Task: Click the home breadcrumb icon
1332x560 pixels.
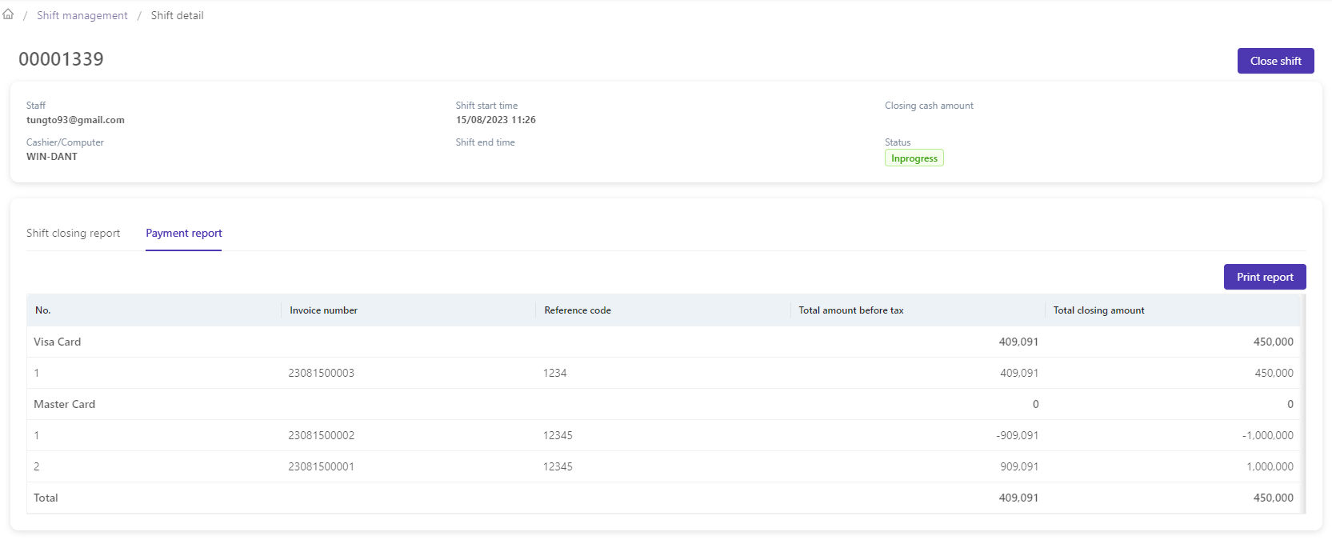Action: point(8,14)
